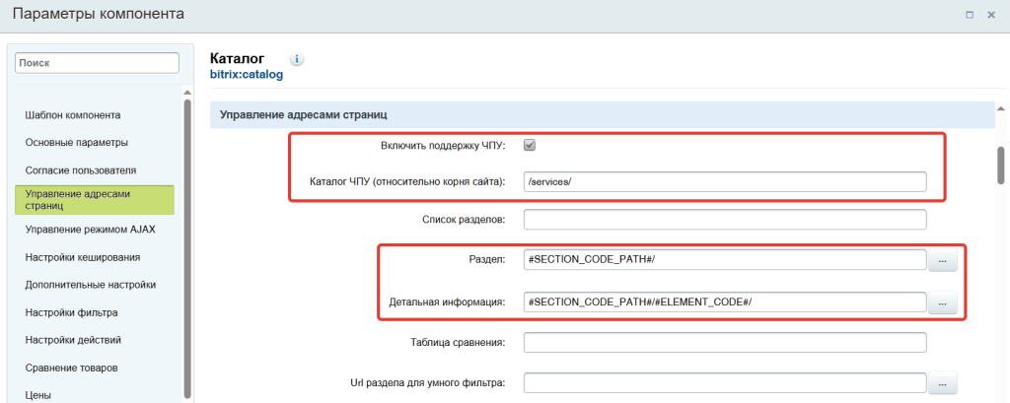1010x403 pixels.
Task: Click the info icon next to Каталог
Action: [x=297, y=59]
